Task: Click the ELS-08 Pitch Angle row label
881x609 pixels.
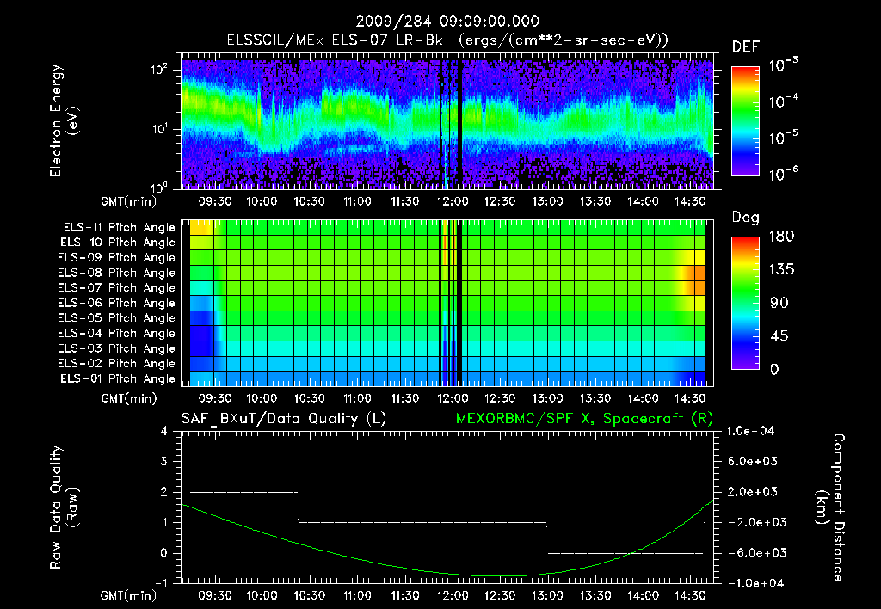Action: (116, 273)
